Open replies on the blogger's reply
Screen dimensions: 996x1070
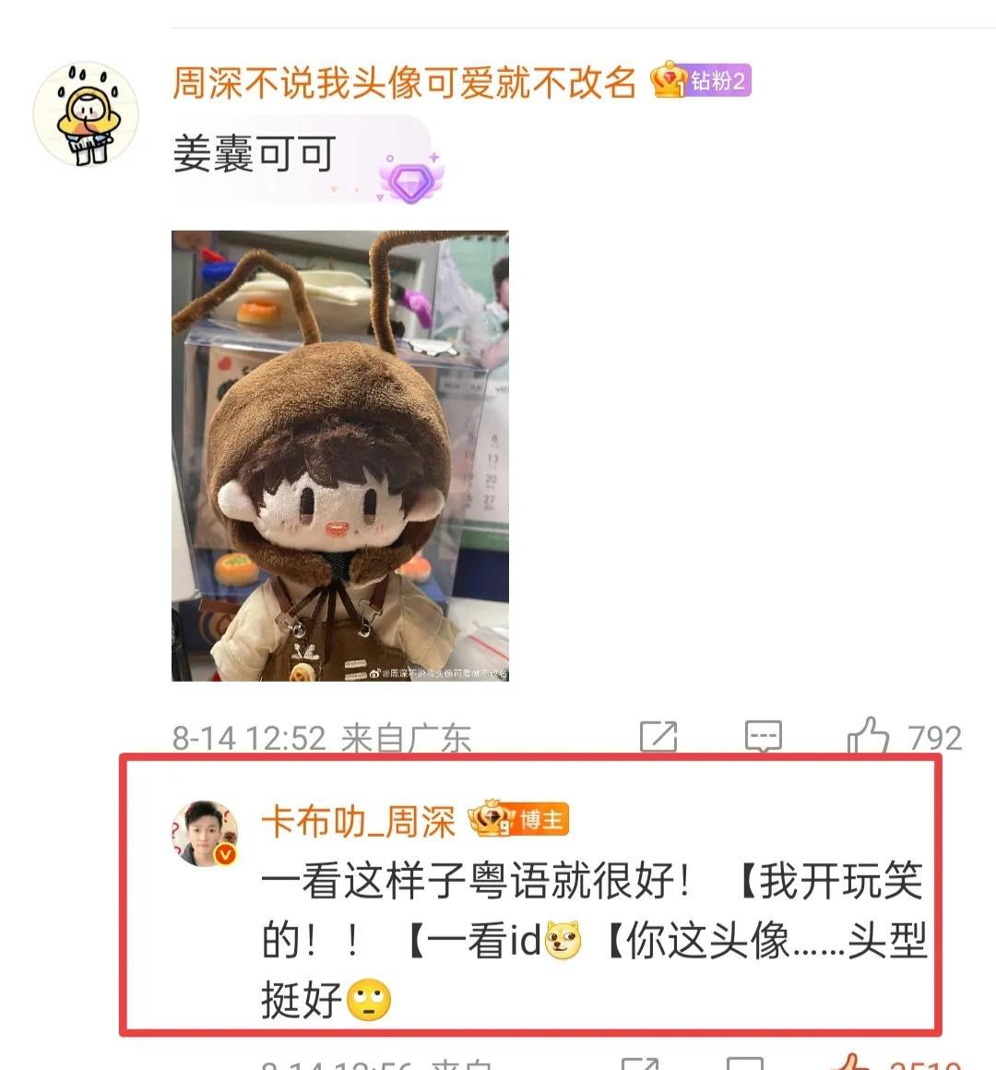point(744,1064)
